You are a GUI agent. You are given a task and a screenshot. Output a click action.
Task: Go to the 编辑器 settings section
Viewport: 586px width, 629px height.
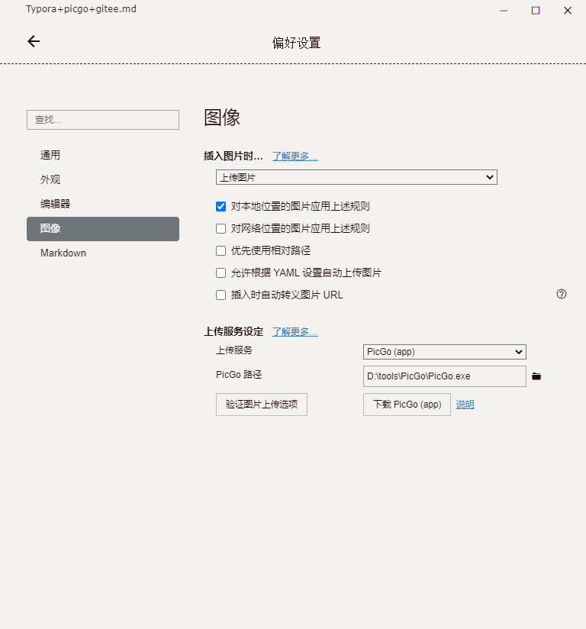[x=55, y=204]
